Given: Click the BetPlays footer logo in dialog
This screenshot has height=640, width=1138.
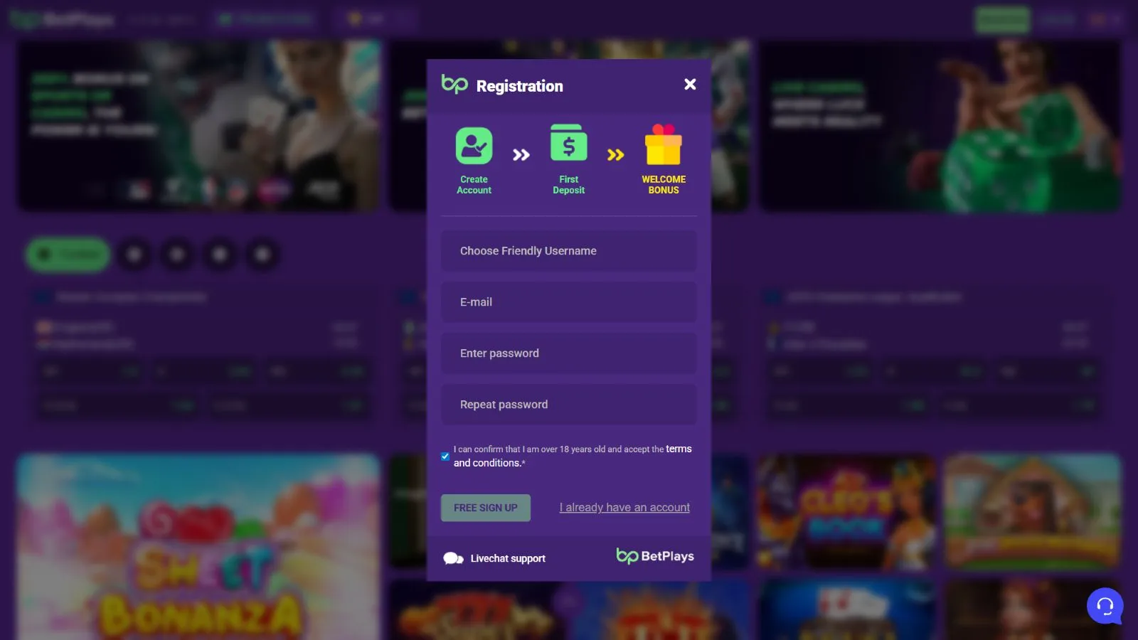Looking at the screenshot, I should (655, 556).
